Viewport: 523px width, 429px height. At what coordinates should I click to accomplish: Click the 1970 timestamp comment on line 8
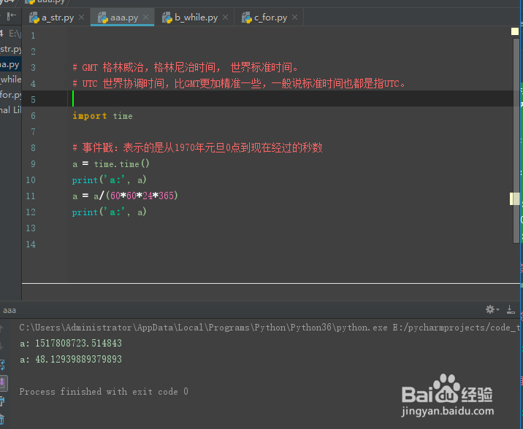tap(197, 147)
